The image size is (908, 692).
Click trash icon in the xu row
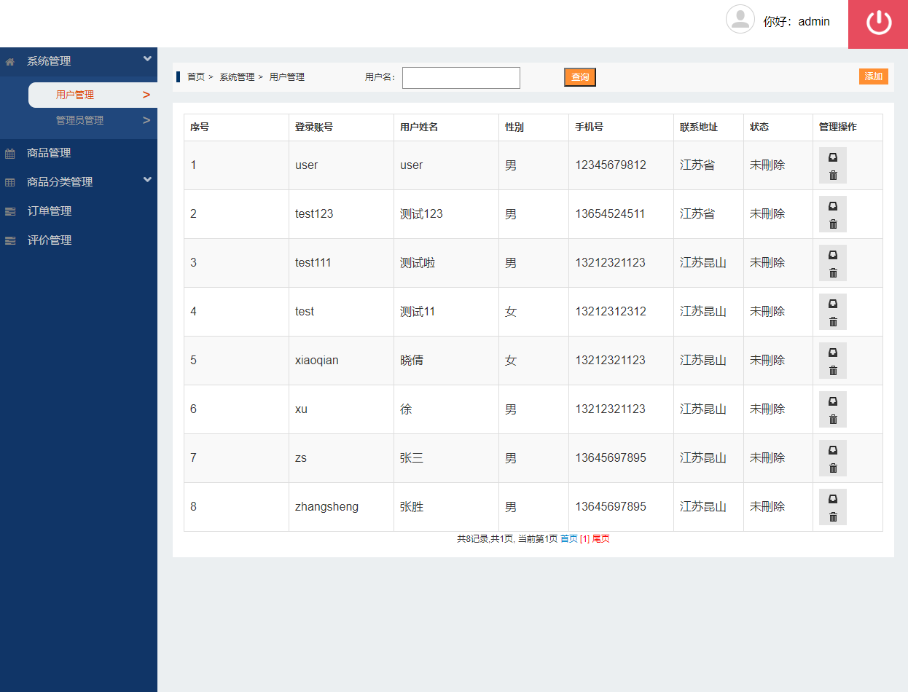click(x=833, y=419)
